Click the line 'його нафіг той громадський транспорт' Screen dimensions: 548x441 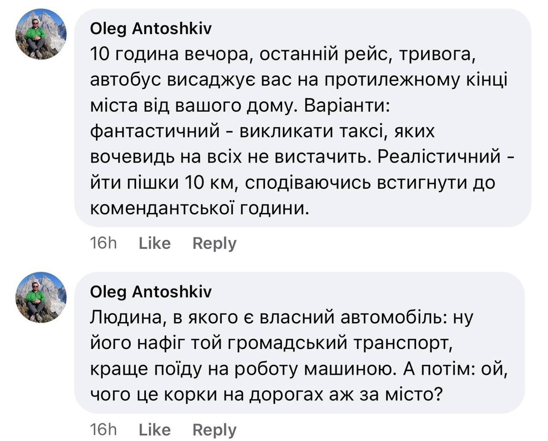[x=271, y=343]
